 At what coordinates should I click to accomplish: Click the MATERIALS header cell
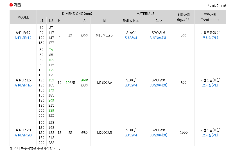[146, 14]
